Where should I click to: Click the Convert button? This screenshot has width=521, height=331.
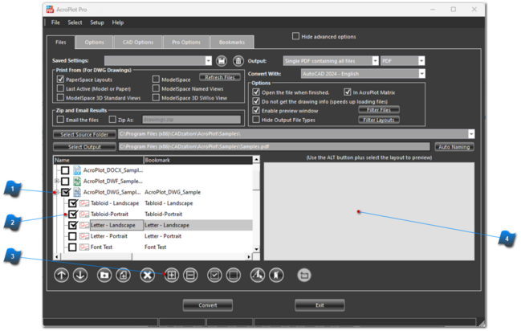pos(208,305)
